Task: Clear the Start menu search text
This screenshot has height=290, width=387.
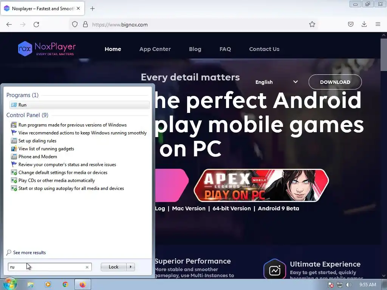Action: (87, 267)
